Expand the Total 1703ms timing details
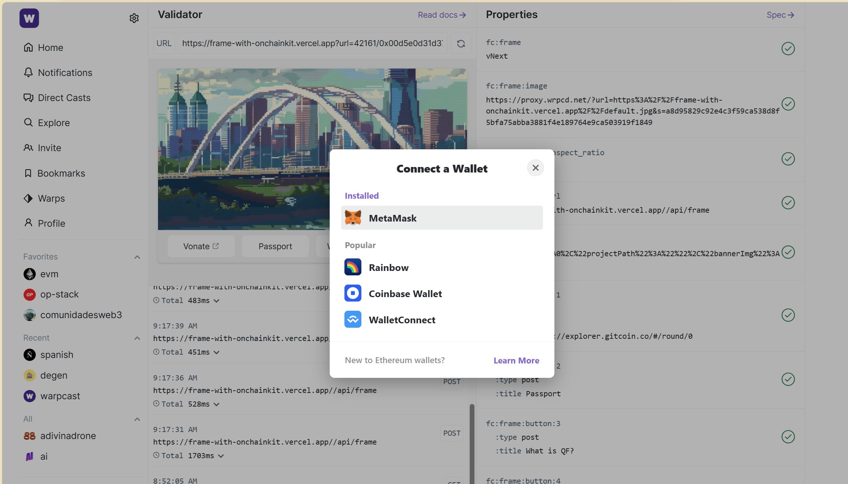Image resolution: width=848 pixels, height=484 pixels. (221, 456)
